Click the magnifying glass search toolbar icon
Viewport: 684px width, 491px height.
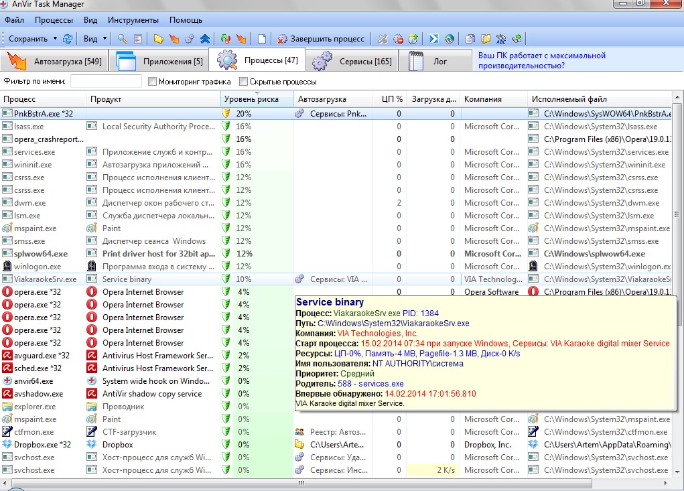click(122, 39)
